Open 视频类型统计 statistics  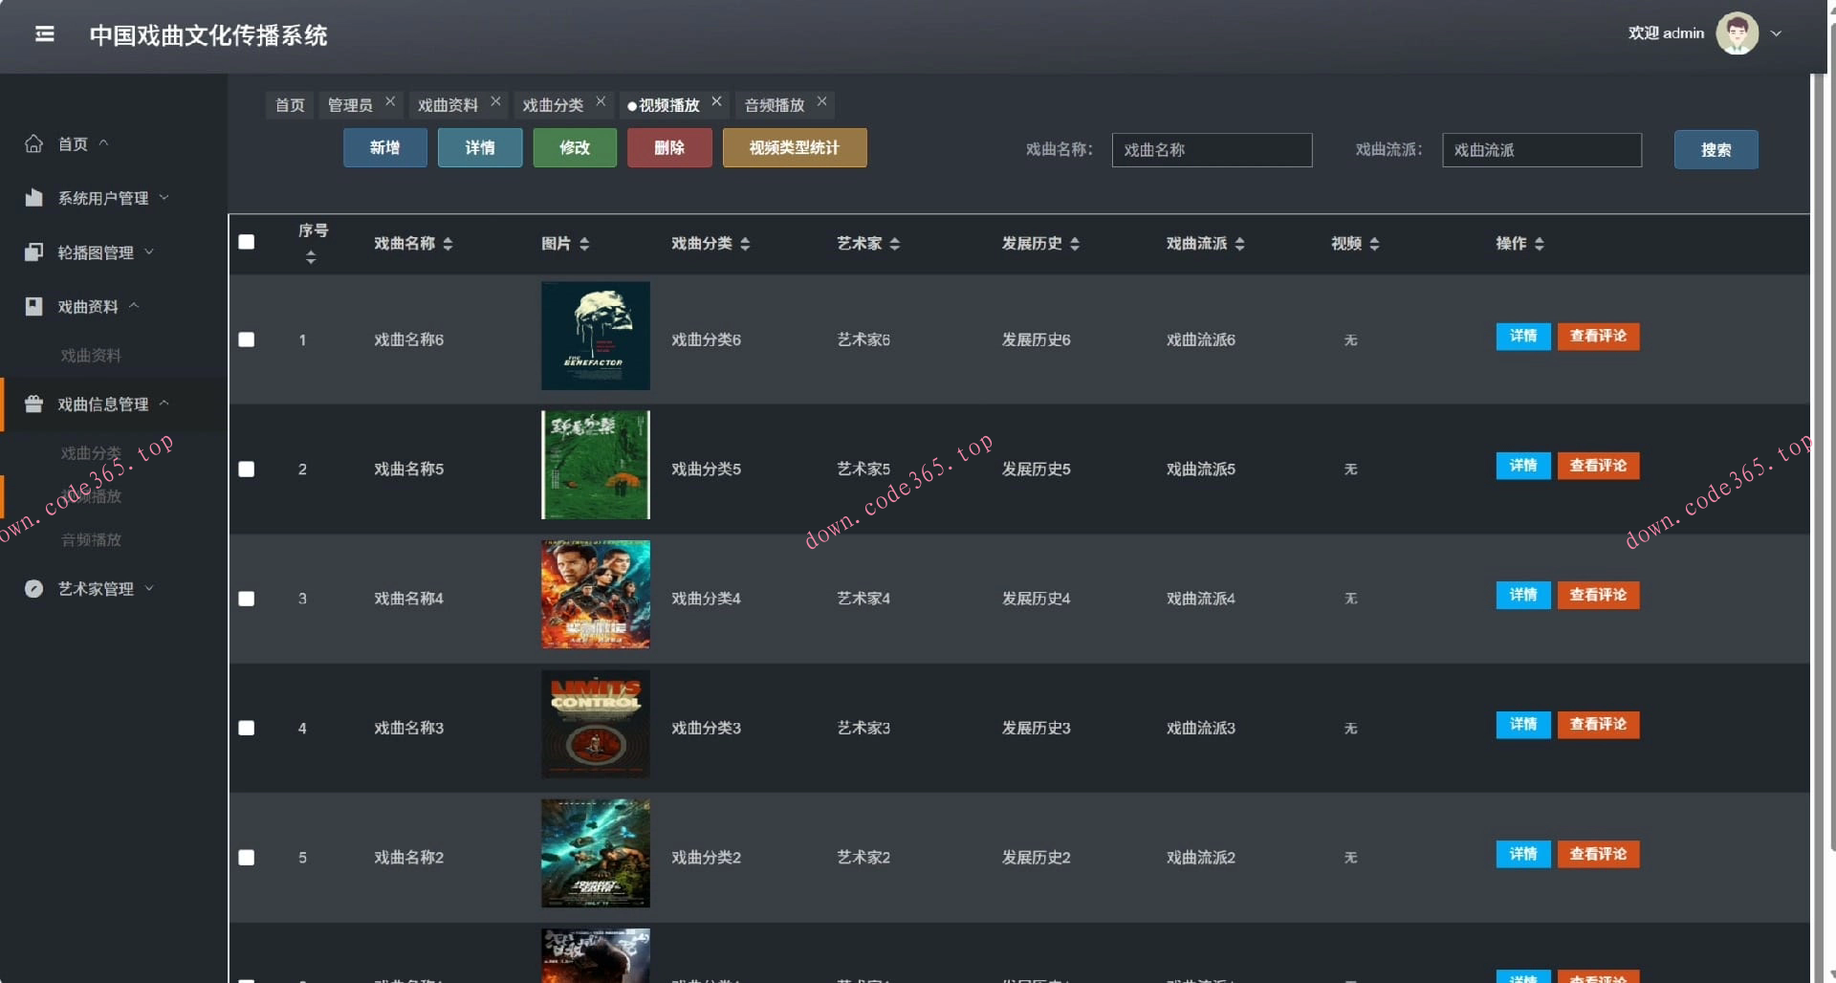(795, 148)
